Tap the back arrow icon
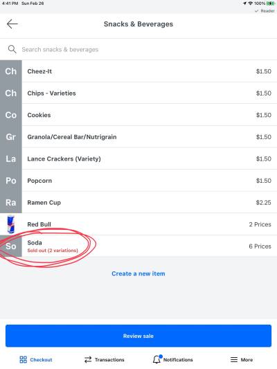Viewport: 277px width, 369px height. [12, 24]
